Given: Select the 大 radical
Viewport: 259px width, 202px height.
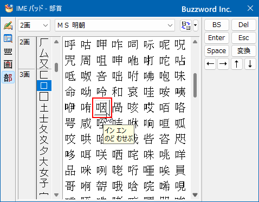Looking at the screenshot, I should pyautogui.click(x=44, y=161).
